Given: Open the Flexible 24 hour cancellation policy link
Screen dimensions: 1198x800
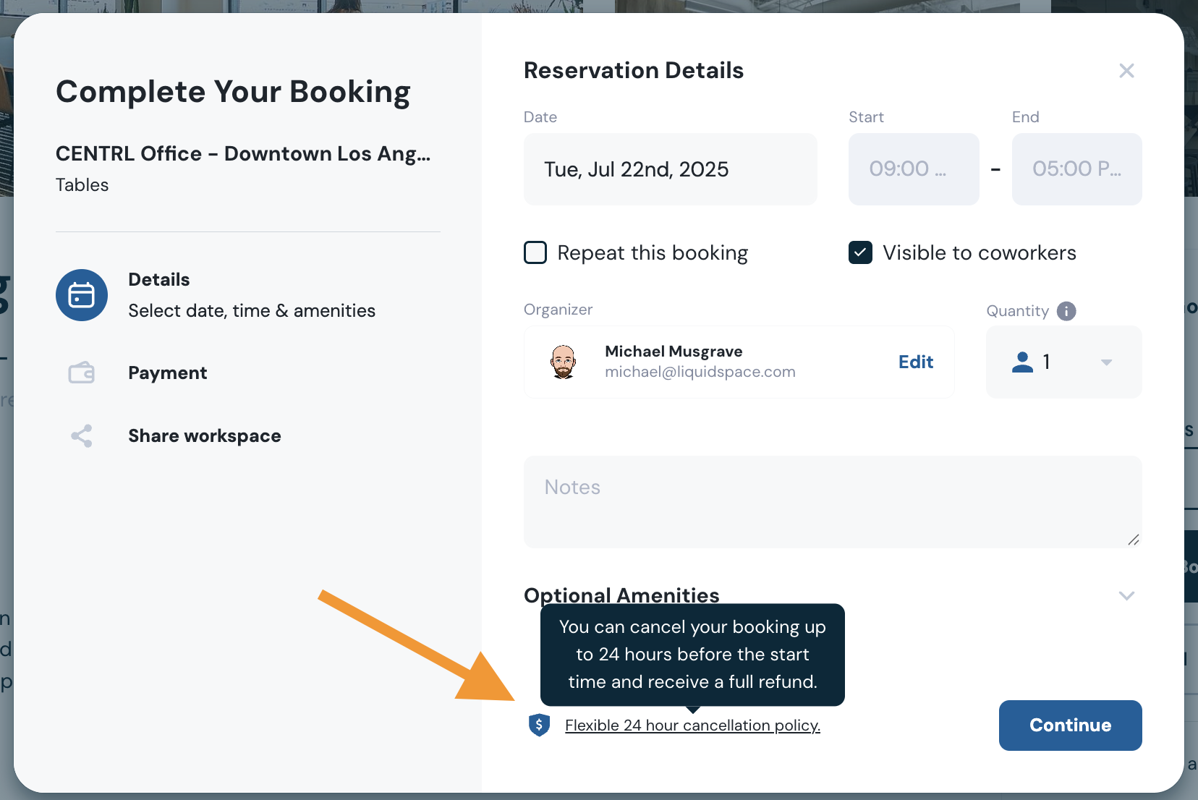Looking at the screenshot, I should coord(692,725).
